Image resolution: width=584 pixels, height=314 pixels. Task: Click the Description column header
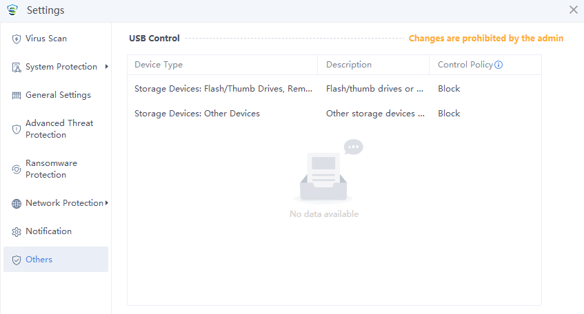pyautogui.click(x=349, y=65)
